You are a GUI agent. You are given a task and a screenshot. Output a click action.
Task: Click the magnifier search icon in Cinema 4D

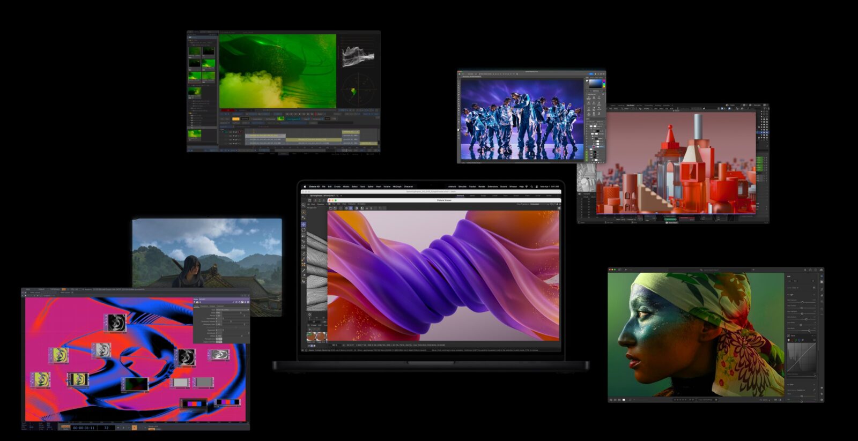(304, 205)
